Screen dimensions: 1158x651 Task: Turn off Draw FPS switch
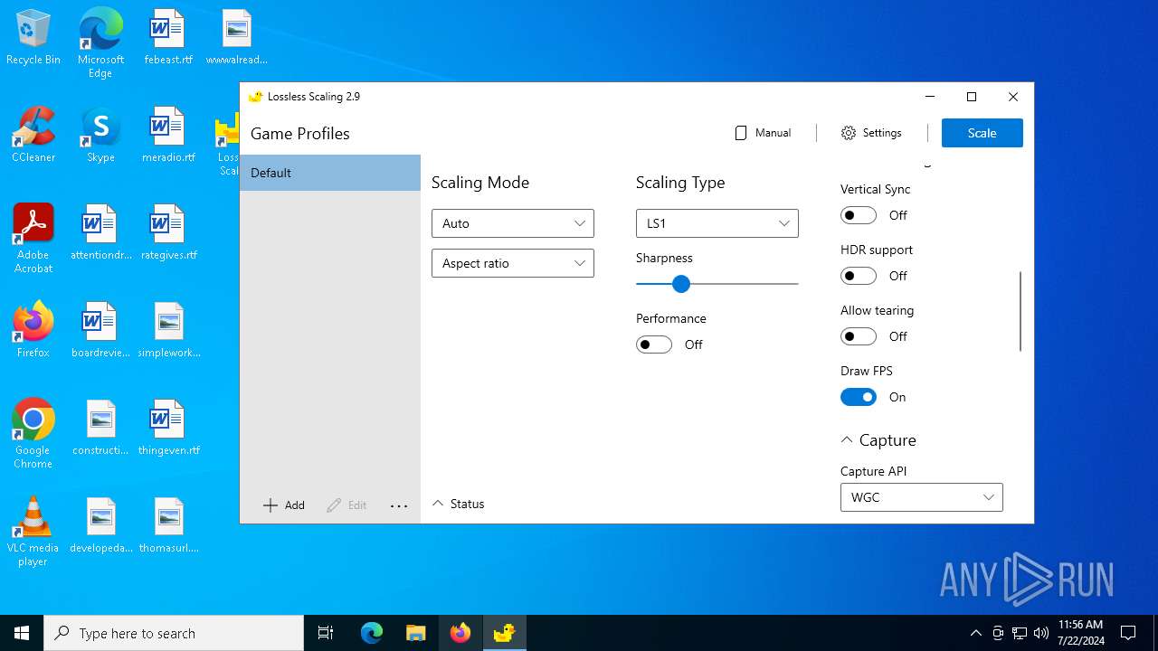858,397
